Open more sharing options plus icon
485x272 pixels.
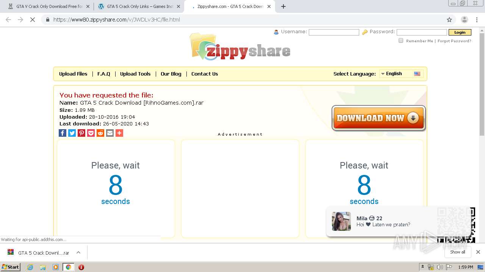coord(119,133)
